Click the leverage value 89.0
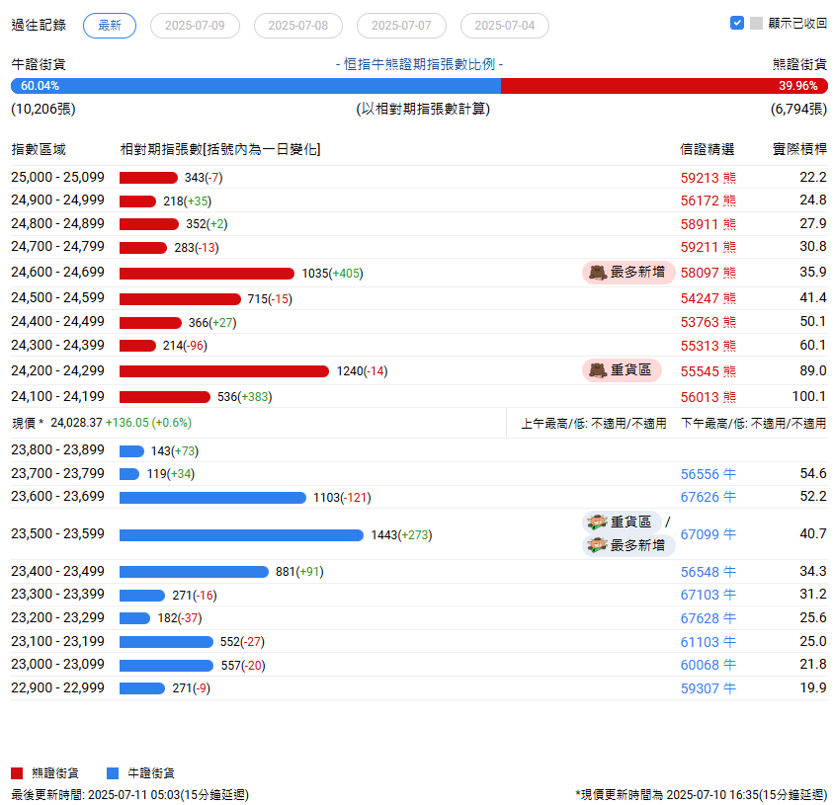This screenshot has height=805, width=834. pyautogui.click(x=812, y=370)
